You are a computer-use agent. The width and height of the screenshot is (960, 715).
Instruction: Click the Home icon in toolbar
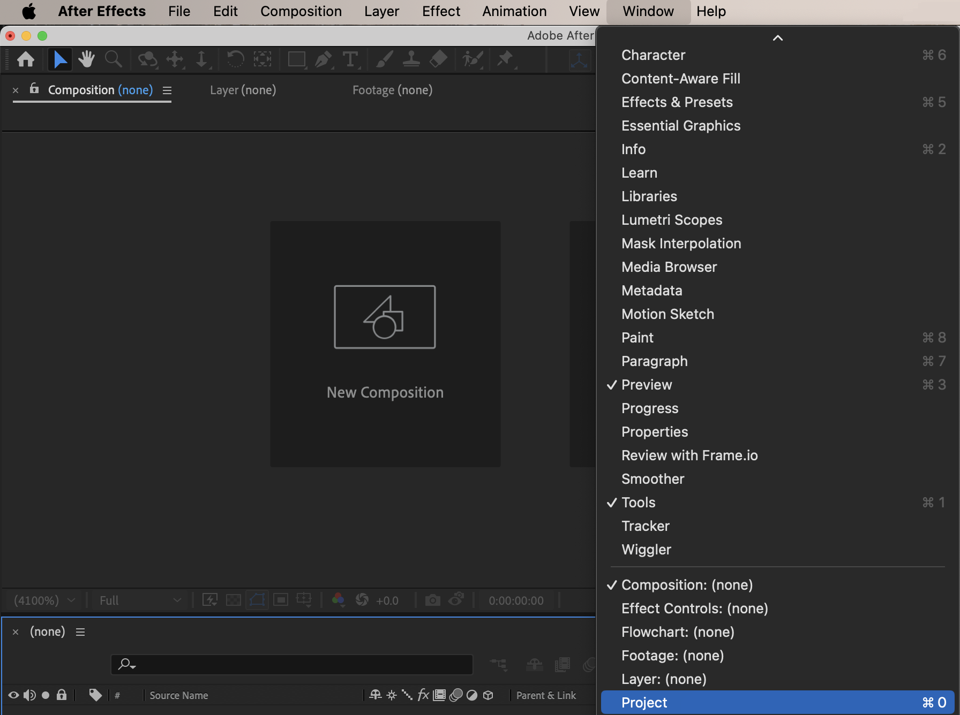[x=25, y=59]
